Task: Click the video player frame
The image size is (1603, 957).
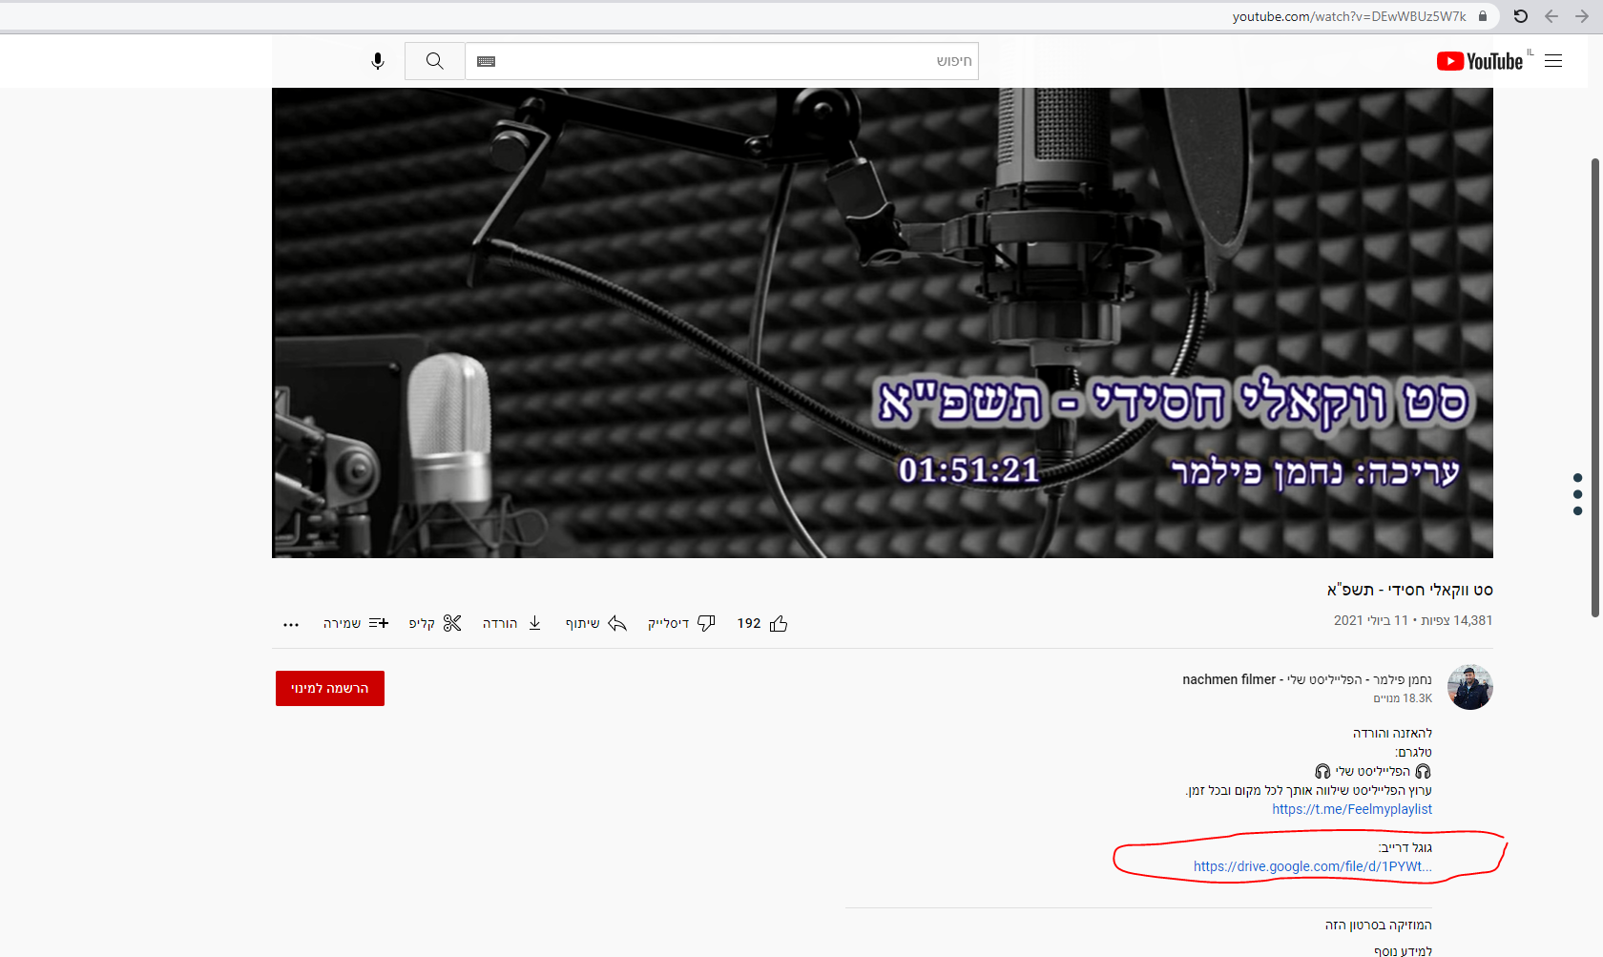Action: 883,322
